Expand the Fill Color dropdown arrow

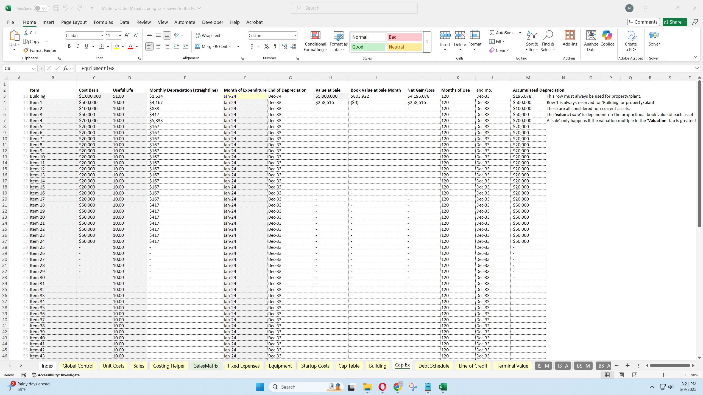pyautogui.click(x=122, y=46)
